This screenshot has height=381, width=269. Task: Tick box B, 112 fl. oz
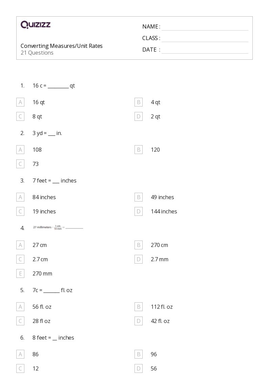pos(139,307)
